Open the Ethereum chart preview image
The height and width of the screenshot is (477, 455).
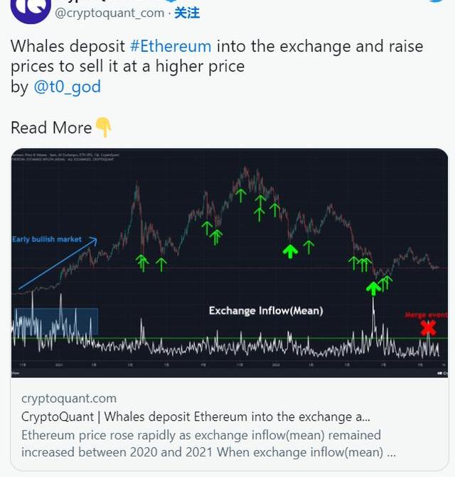[x=229, y=214]
